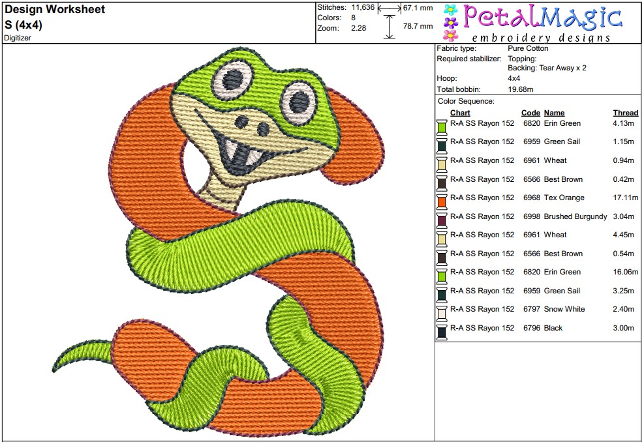Click the PetalMagic logo text

543,18
